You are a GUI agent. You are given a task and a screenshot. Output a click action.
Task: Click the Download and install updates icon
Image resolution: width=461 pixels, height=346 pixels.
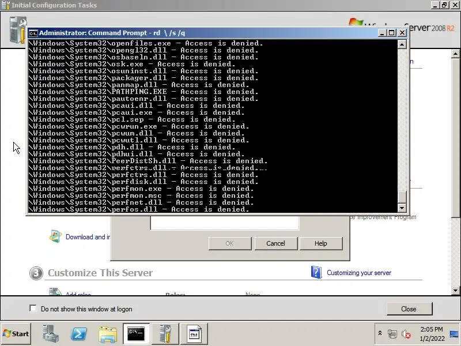tap(55, 236)
